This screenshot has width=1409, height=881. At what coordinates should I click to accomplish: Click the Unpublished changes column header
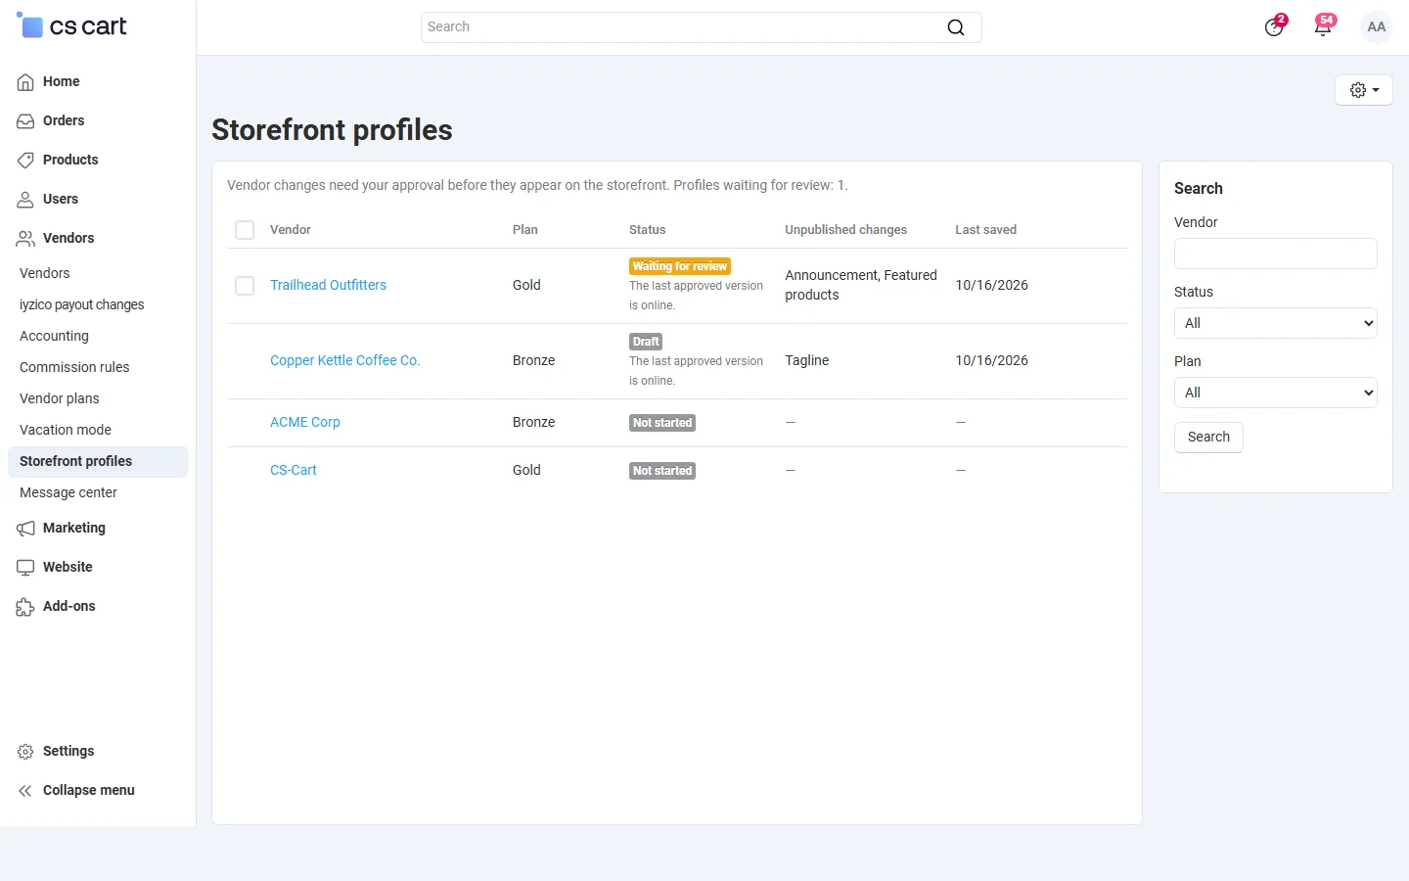pyautogui.click(x=845, y=230)
